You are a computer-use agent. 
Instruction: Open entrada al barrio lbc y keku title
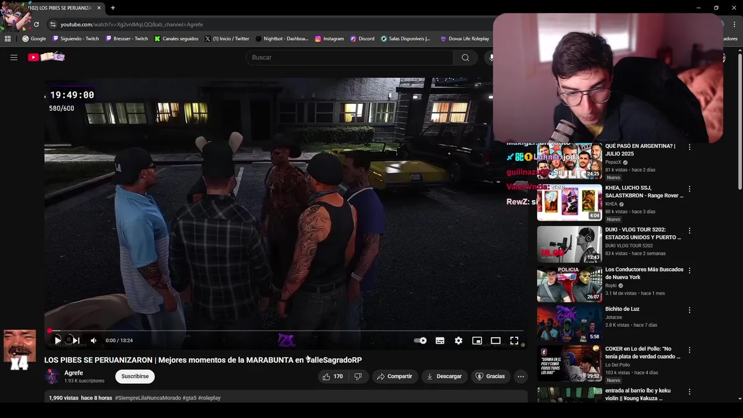pos(638,394)
